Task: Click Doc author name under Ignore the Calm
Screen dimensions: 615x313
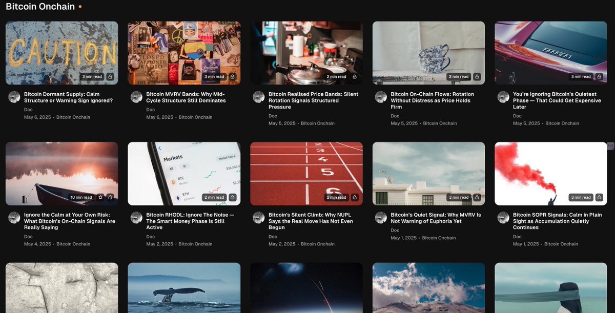Action: point(28,236)
